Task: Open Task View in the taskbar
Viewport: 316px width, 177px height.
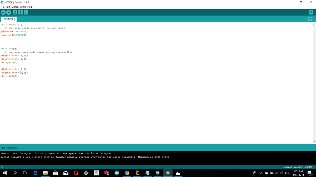Action: click(x=25, y=173)
